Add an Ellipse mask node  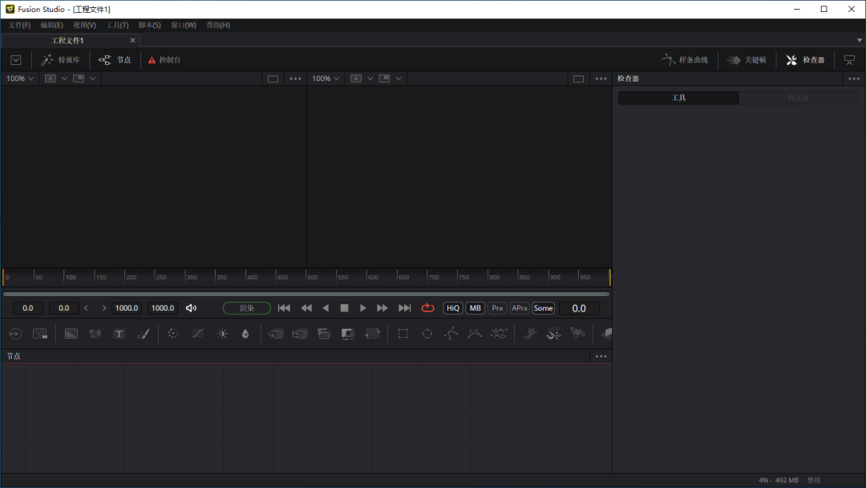tap(427, 334)
